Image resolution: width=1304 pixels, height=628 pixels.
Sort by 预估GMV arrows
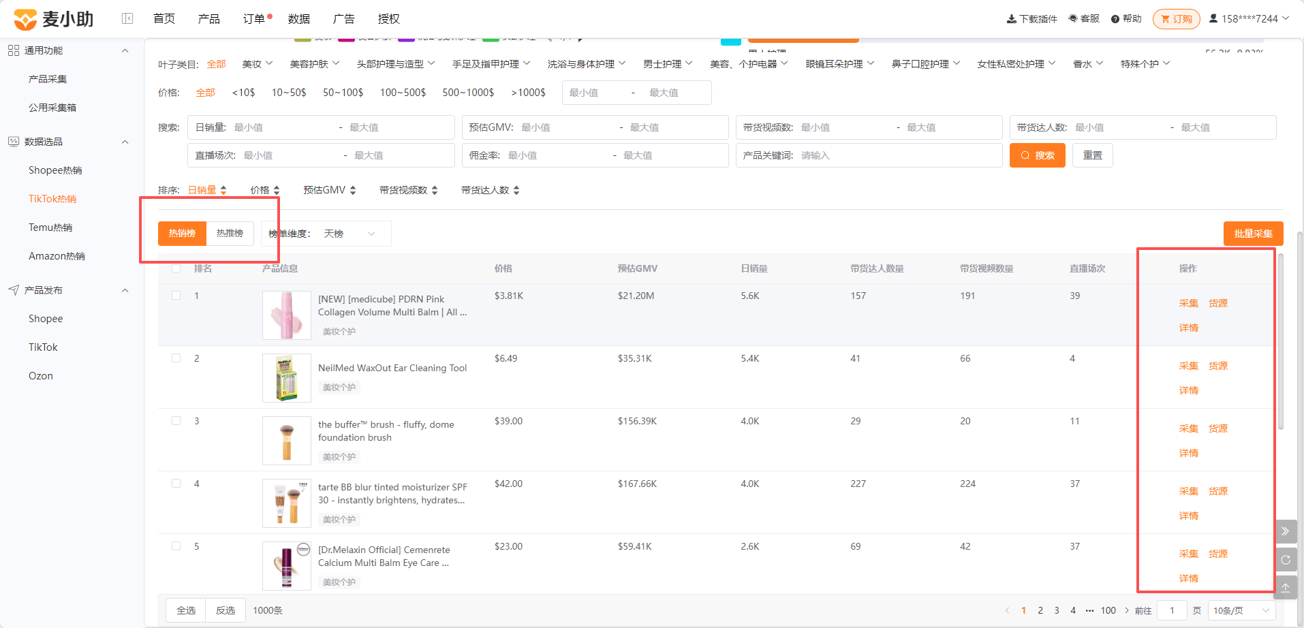(353, 191)
